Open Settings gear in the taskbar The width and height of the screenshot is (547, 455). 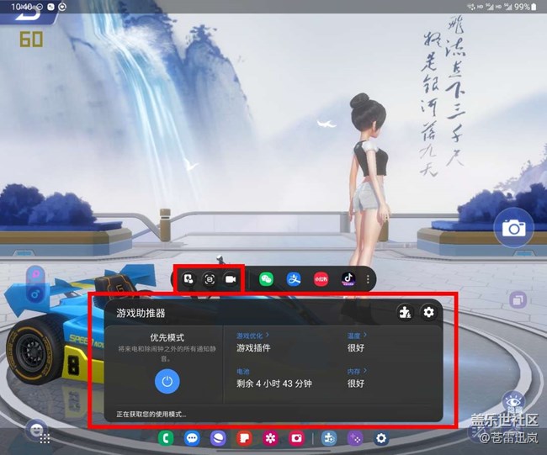click(382, 438)
